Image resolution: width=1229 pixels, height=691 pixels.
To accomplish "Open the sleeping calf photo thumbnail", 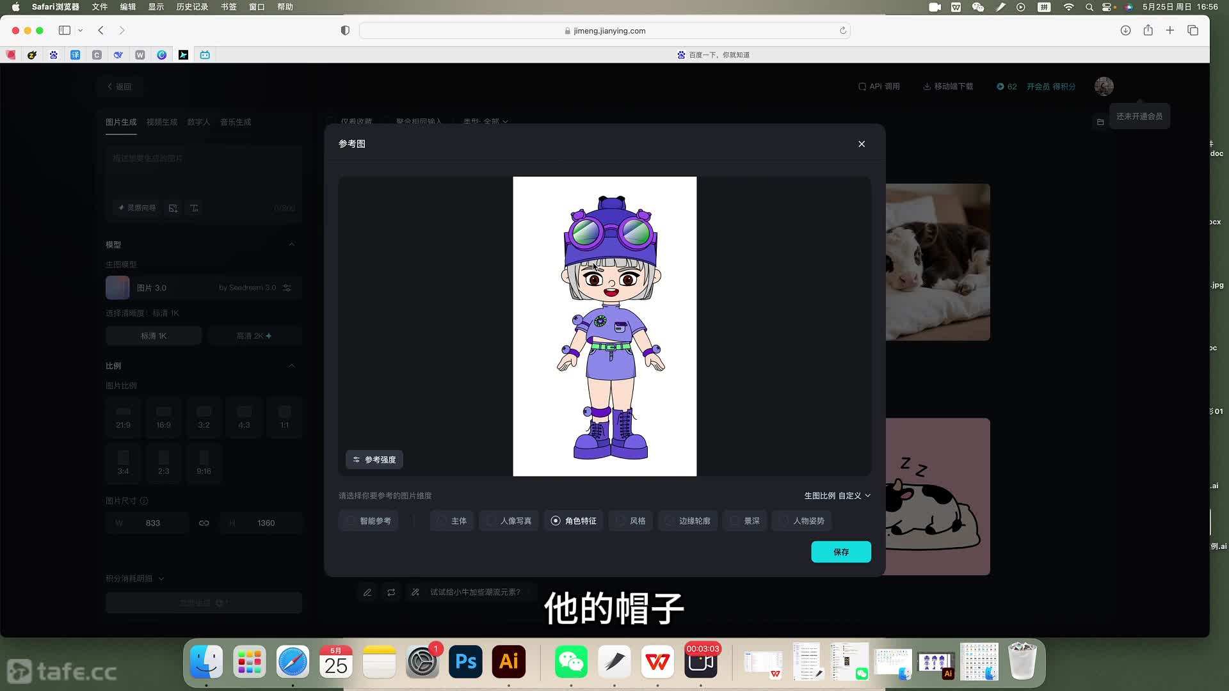I will 938,262.
